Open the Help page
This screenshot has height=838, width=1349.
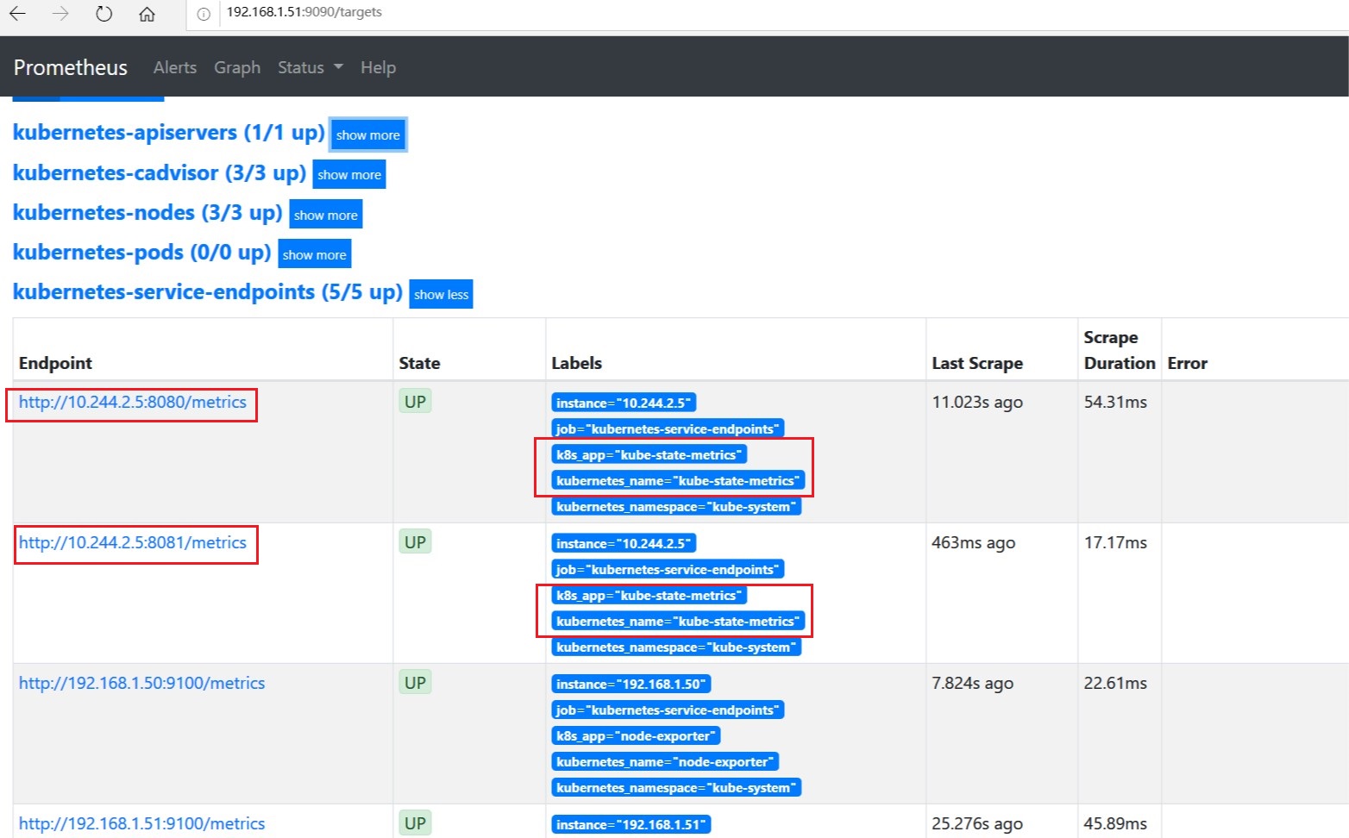point(378,67)
